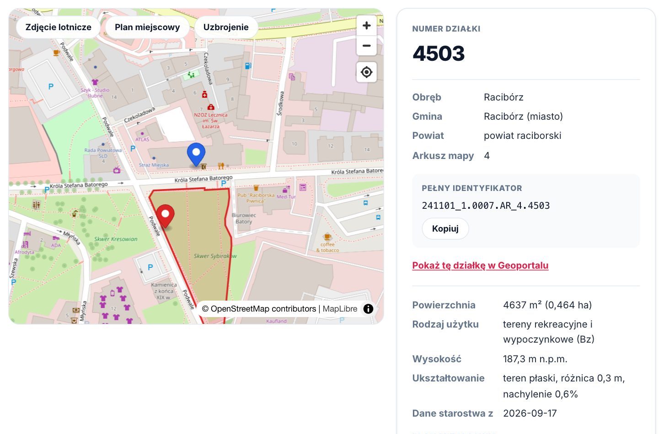This screenshot has width=664, height=434.
Task: Locate my position on the map
Action: pyautogui.click(x=366, y=72)
